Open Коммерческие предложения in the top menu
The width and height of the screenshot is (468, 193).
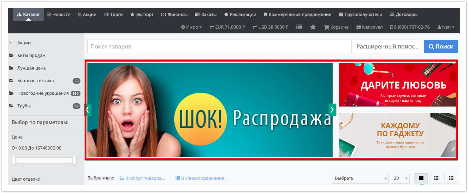tap(297, 14)
